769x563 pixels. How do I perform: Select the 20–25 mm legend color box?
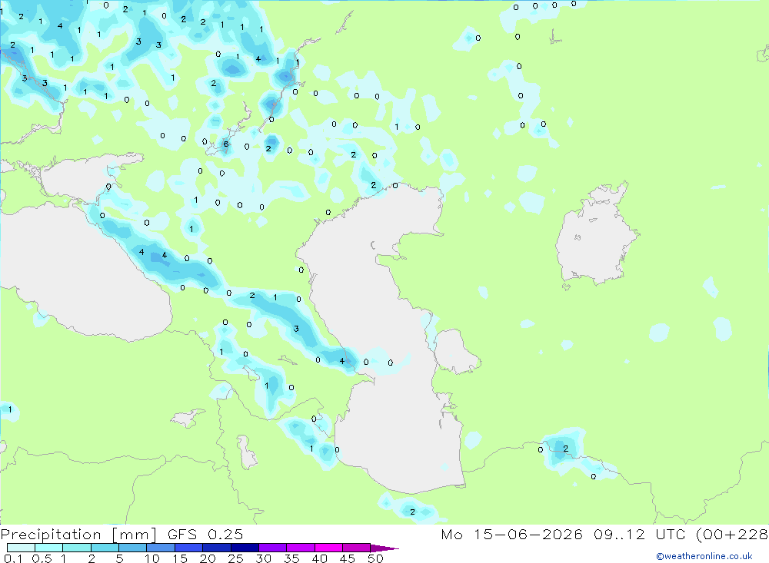point(217,548)
